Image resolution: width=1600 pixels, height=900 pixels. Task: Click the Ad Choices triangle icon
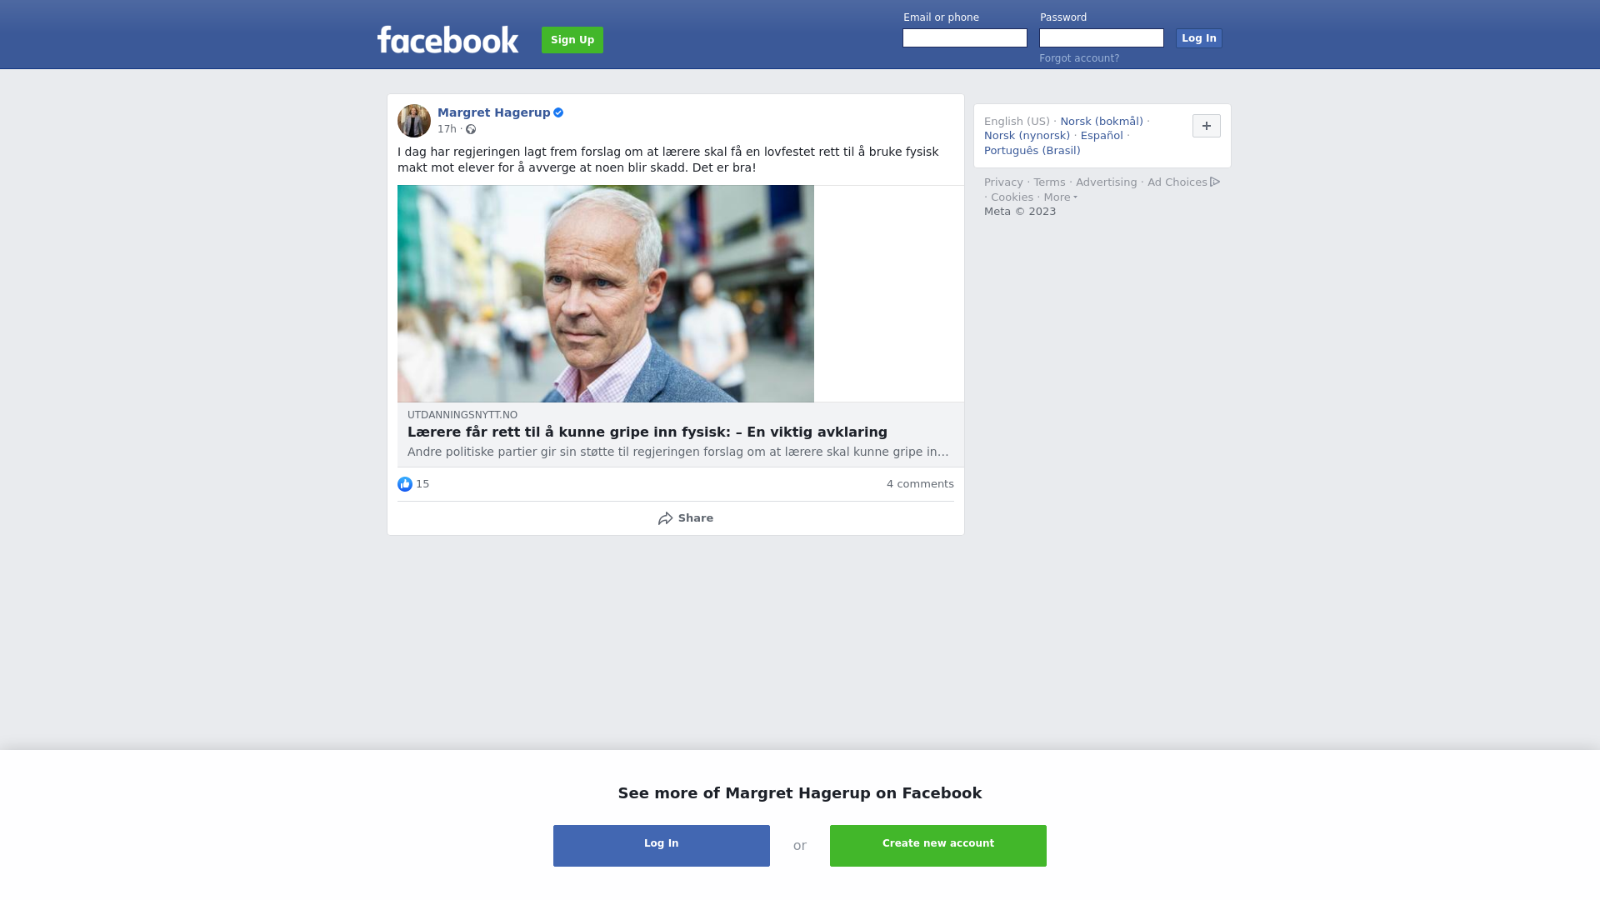click(1215, 182)
